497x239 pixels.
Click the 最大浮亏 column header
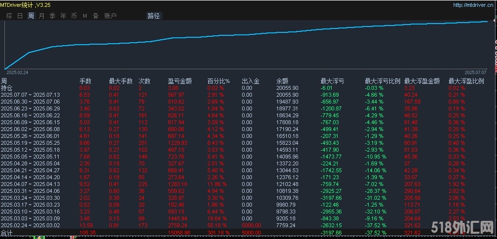click(332, 81)
